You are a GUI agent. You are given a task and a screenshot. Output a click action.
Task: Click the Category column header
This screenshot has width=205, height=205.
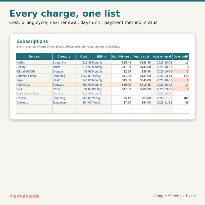[64, 57]
